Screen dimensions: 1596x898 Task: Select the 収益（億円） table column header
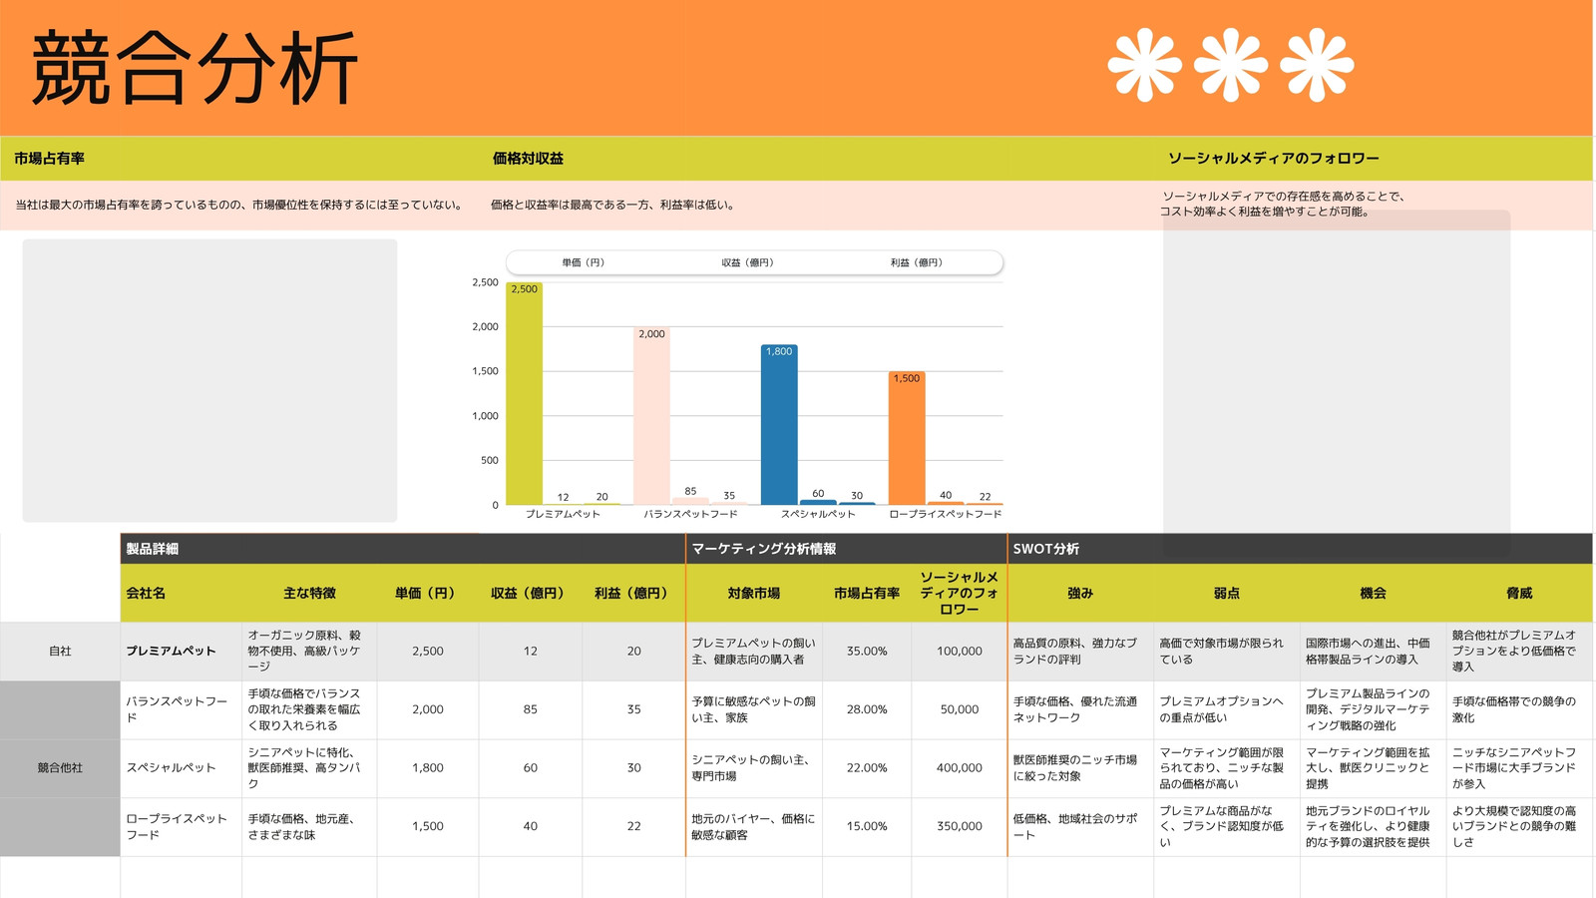click(x=530, y=593)
